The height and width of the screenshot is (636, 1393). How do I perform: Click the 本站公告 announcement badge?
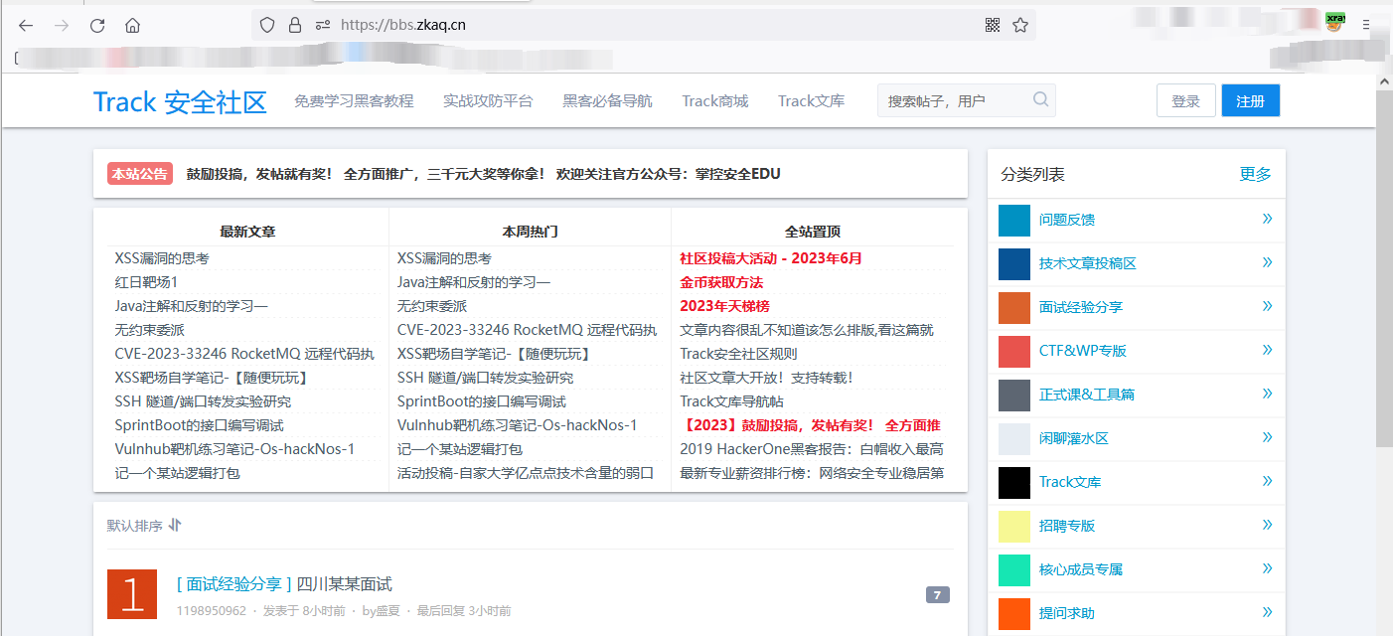tap(140, 174)
